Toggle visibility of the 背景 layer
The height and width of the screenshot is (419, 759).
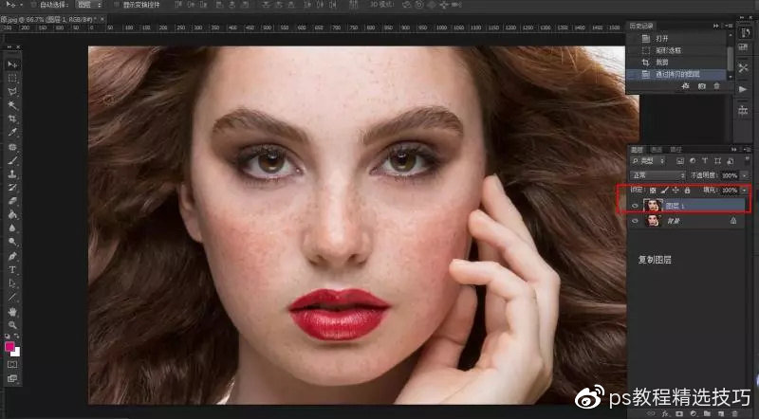point(635,220)
